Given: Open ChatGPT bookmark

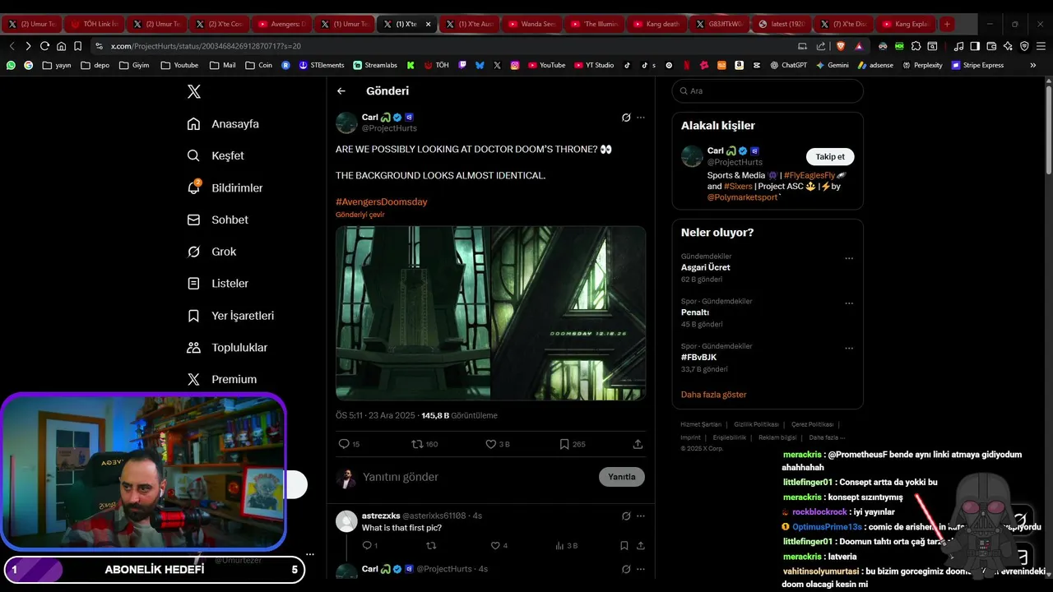Looking at the screenshot, I should pyautogui.click(x=788, y=65).
